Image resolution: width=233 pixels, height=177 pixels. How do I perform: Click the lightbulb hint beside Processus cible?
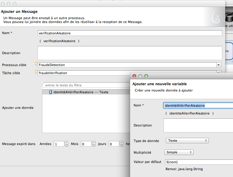36,63
